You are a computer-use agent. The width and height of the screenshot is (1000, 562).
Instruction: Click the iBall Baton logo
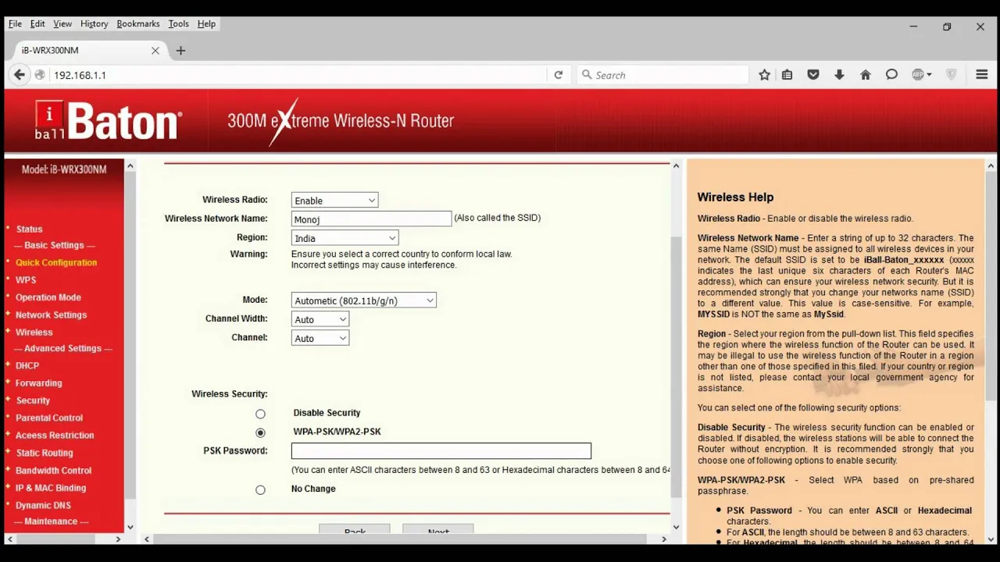click(x=108, y=121)
